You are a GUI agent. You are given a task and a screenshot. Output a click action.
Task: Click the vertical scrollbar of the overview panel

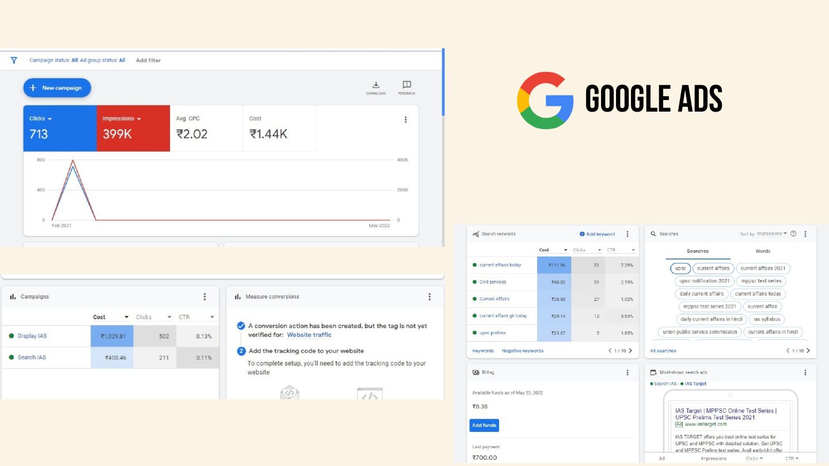coord(443,82)
